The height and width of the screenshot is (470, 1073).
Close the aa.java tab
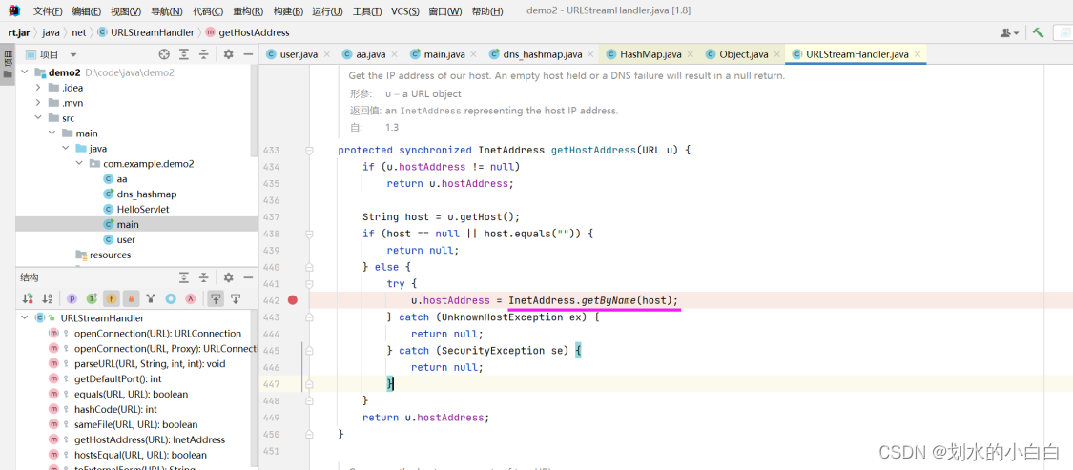[x=395, y=54]
